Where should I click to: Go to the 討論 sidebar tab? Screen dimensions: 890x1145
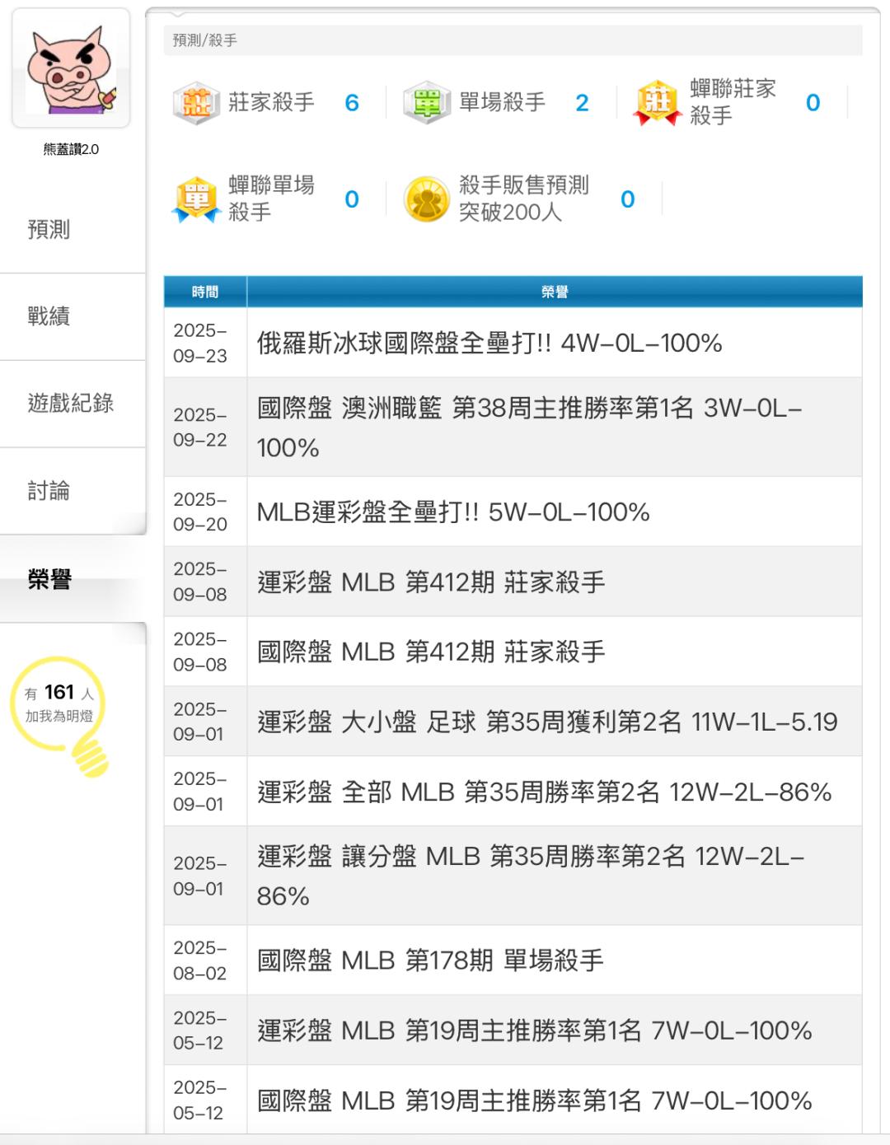(x=73, y=491)
